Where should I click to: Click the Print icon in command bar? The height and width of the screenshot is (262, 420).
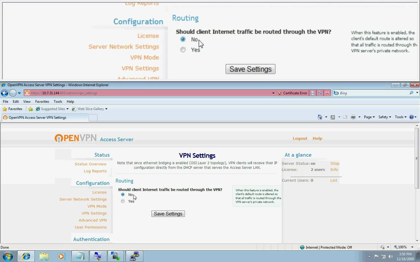coord(353,117)
